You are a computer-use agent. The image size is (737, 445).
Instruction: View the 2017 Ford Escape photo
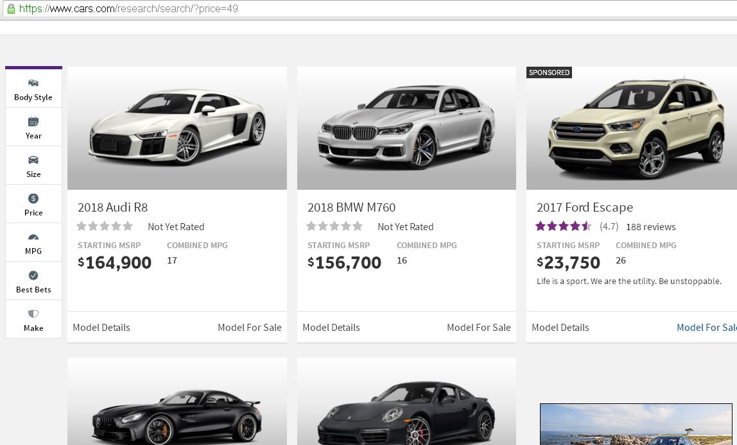(x=632, y=128)
